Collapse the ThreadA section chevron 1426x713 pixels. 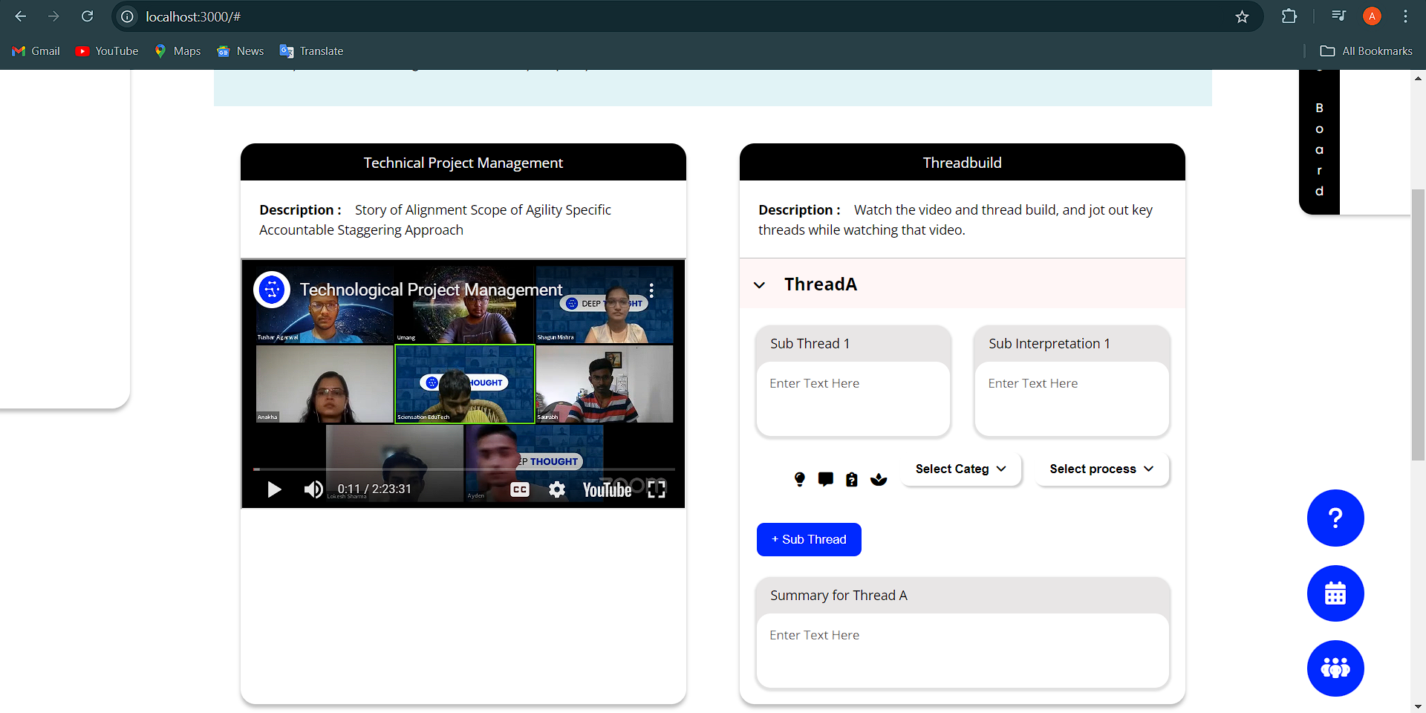pyautogui.click(x=759, y=284)
